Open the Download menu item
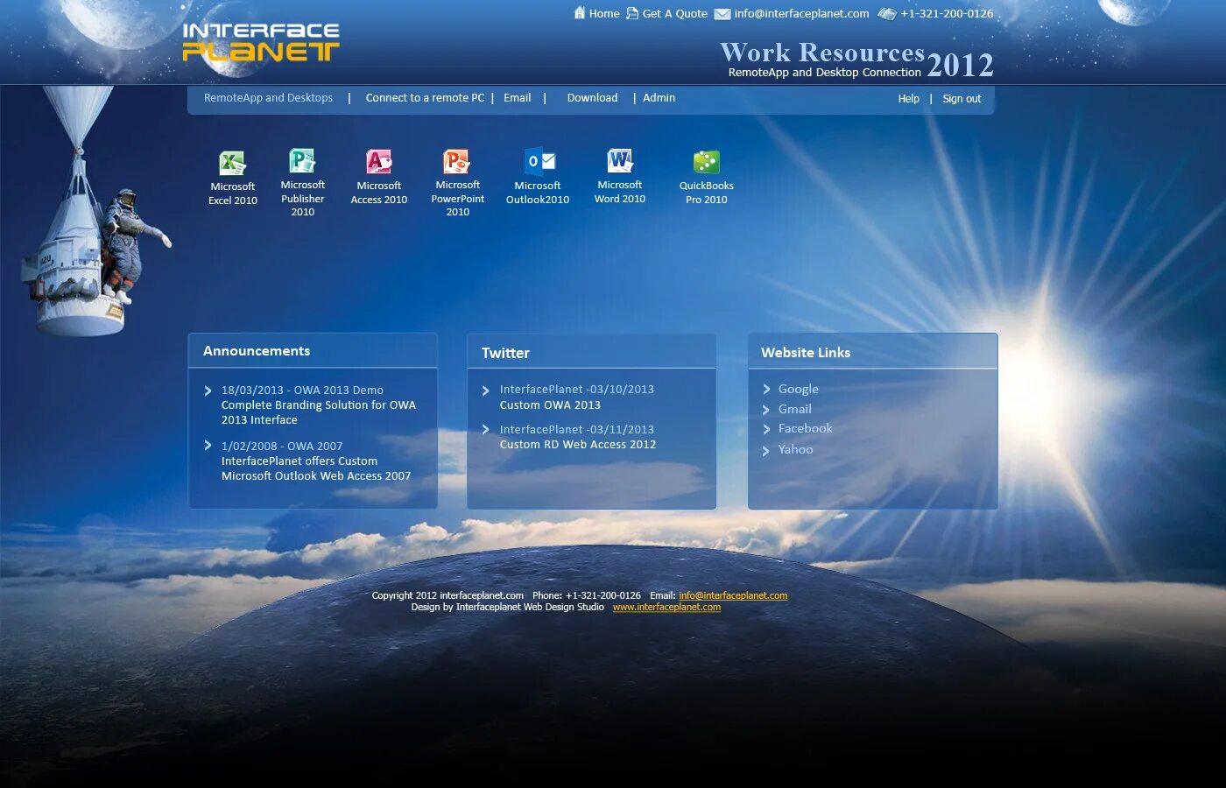This screenshot has height=788, width=1226. (592, 98)
